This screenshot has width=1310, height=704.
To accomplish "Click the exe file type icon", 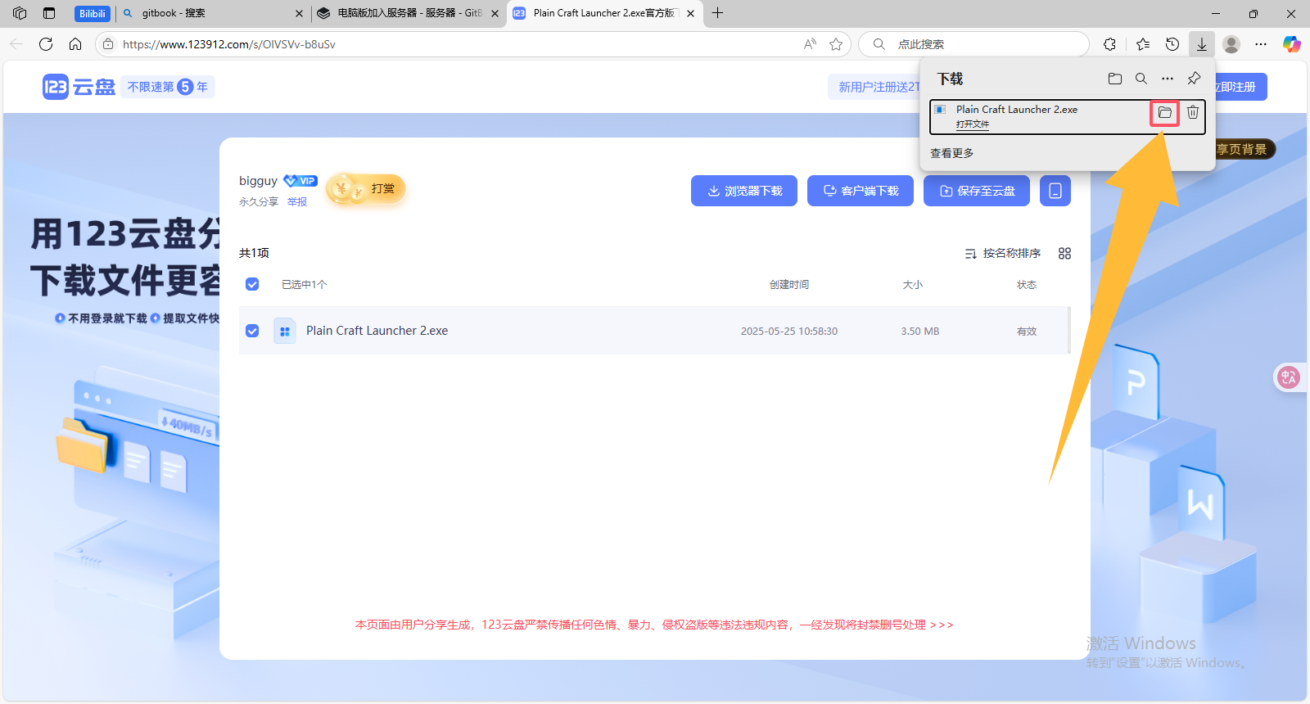I will 285,331.
